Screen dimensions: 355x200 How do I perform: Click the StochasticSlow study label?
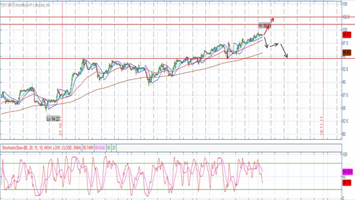42,148
